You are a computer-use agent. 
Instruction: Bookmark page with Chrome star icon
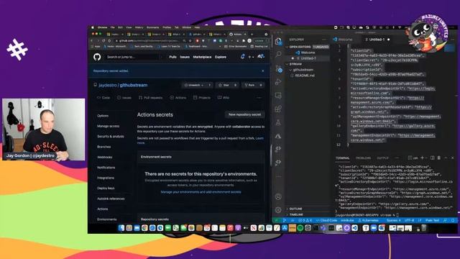click(190, 40)
